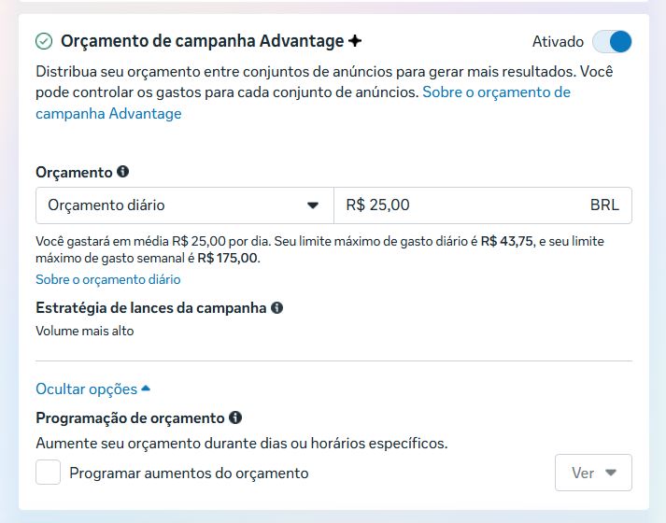Click the Volume mais alto bid strategy text
Image resolution: width=666 pixels, height=523 pixels.
point(85,331)
